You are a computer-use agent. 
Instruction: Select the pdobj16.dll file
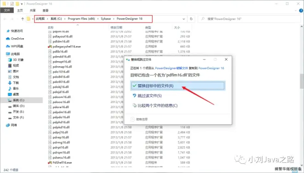[60, 87]
